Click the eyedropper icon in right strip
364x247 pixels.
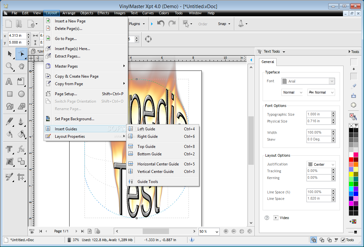tap(354, 86)
